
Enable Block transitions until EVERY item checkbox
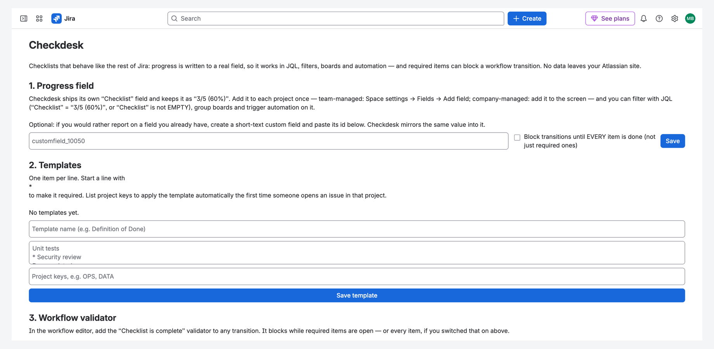pyautogui.click(x=517, y=138)
